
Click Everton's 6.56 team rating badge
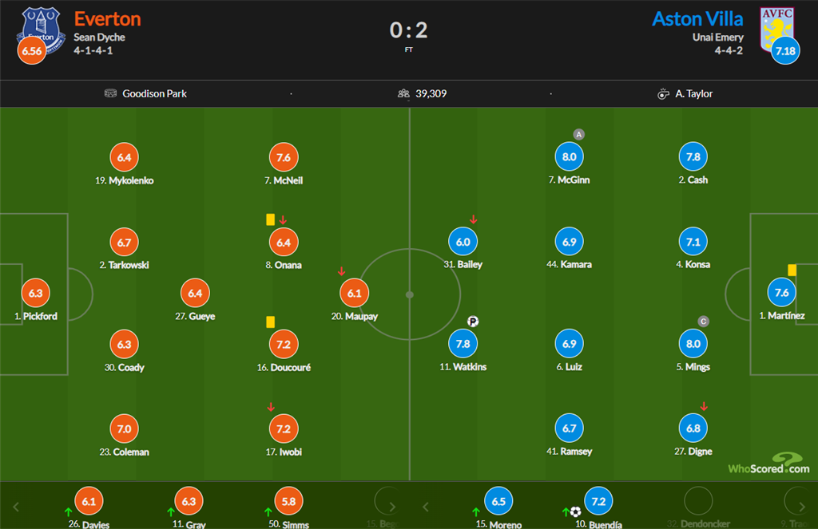pyautogui.click(x=30, y=51)
